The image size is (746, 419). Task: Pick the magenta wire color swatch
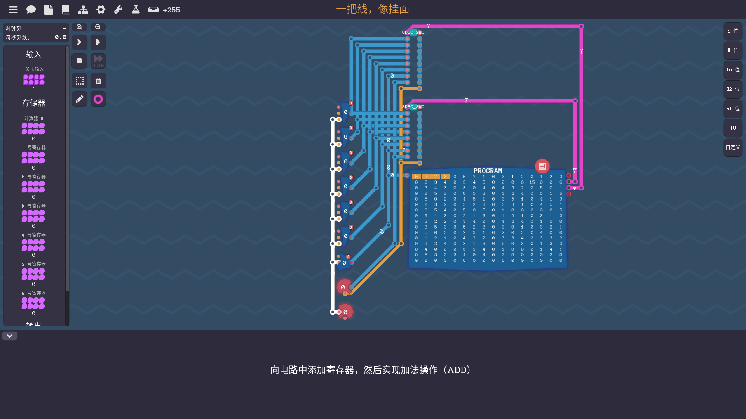point(98,99)
